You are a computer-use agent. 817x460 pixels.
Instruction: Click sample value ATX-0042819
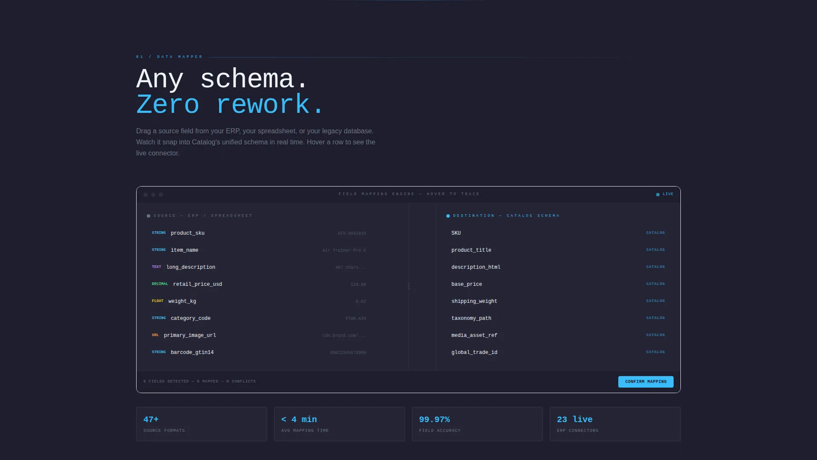[352, 233]
